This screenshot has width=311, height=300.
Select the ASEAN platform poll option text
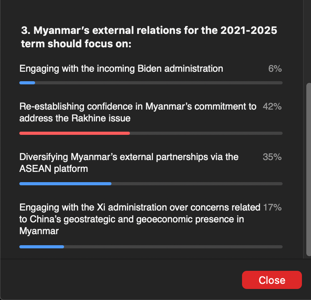click(x=129, y=162)
